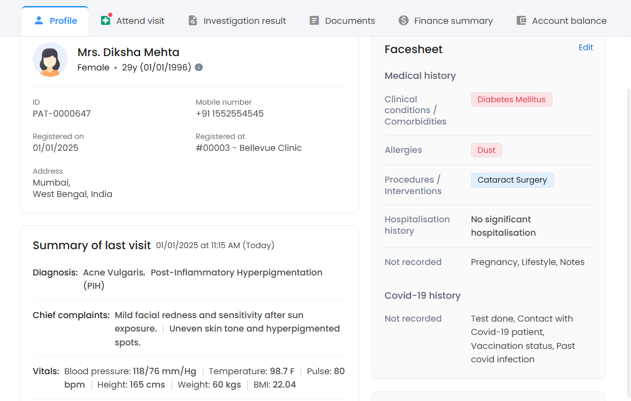The width and height of the screenshot is (631, 401).
Task: Click the Dust allergy tag
Action: (486, 150)
